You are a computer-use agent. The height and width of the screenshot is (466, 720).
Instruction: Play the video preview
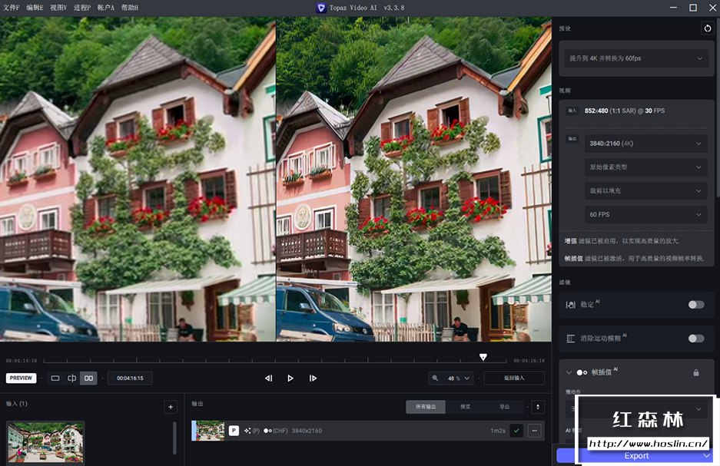tap(290, 378)
